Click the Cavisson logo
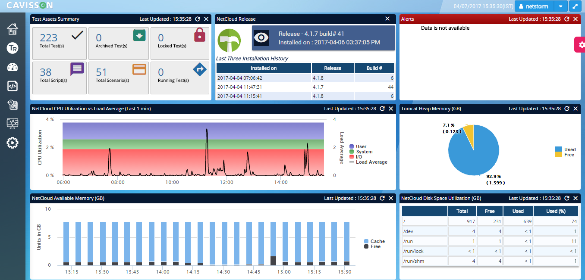 click(x=30, y=6)
